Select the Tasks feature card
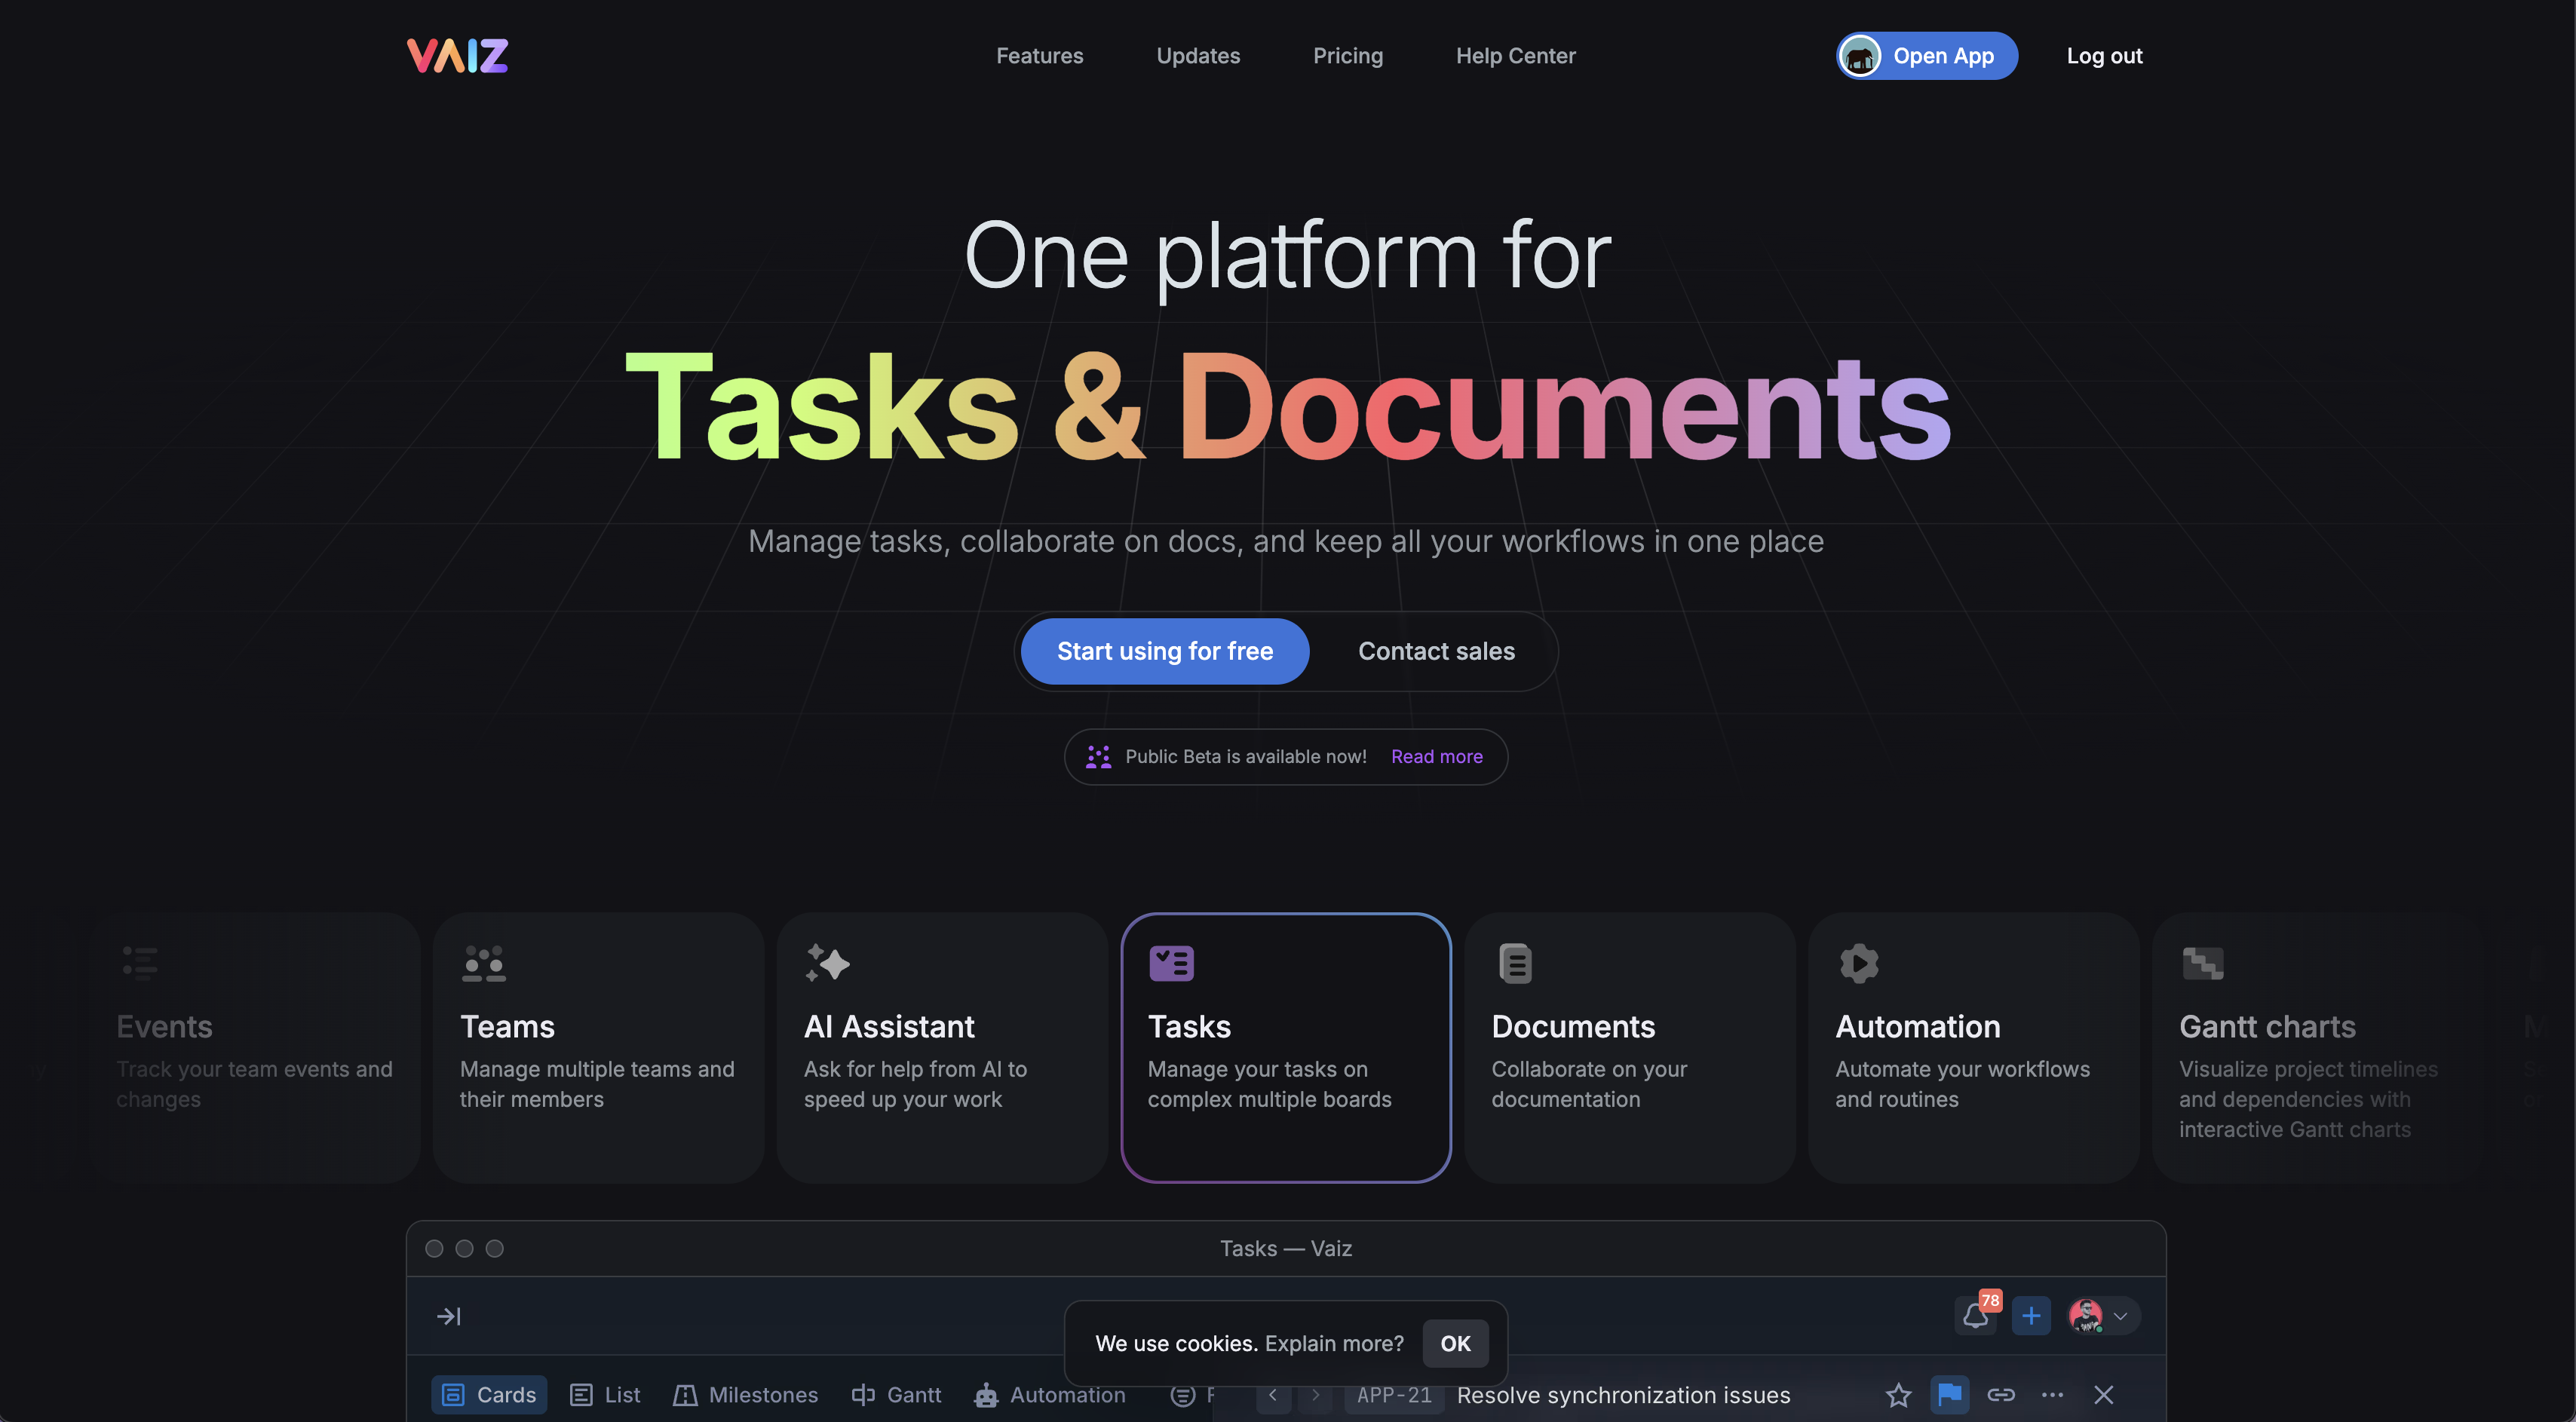 (x=1286, y=1047)
